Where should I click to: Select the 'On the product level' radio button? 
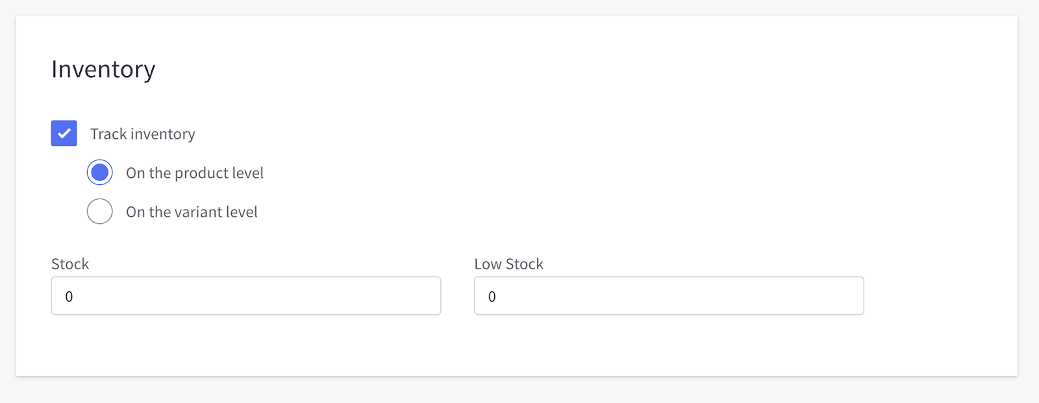(x=99, y=172)
